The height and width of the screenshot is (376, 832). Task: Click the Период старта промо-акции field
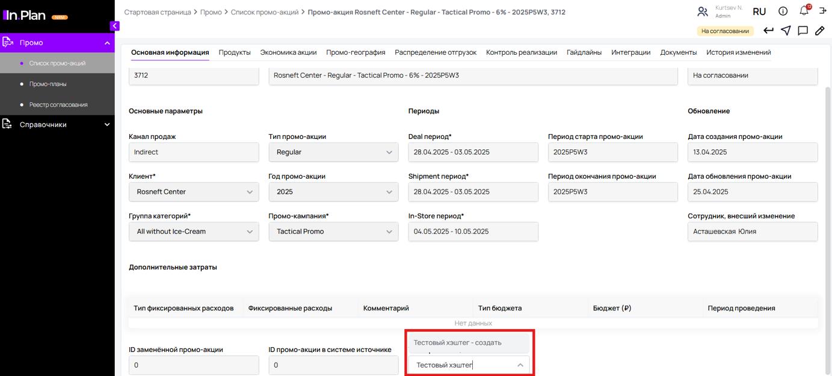(613, 152)
